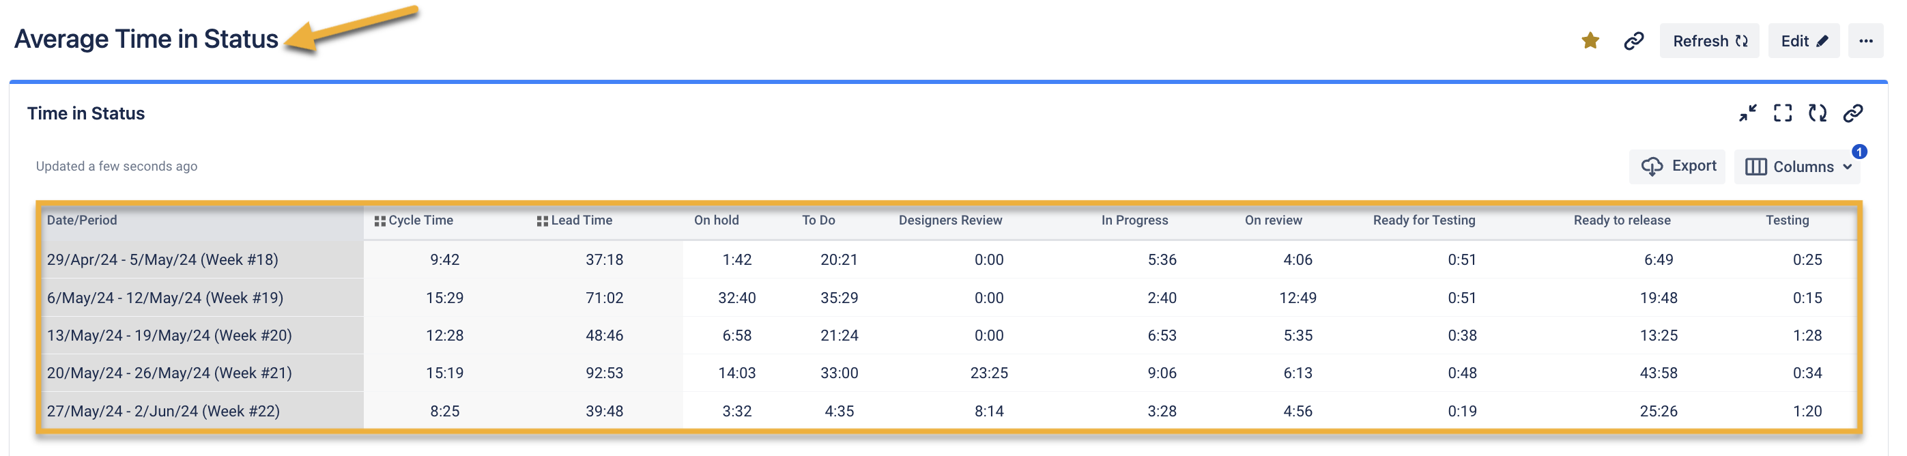Click the Updated a few seconds ago text

click(117, 167)
